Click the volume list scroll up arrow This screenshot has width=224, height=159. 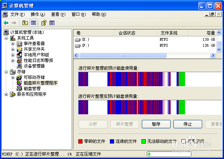(219, 33)
